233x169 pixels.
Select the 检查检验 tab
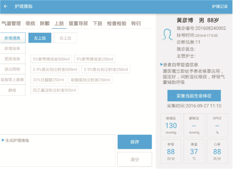point(116,23)
